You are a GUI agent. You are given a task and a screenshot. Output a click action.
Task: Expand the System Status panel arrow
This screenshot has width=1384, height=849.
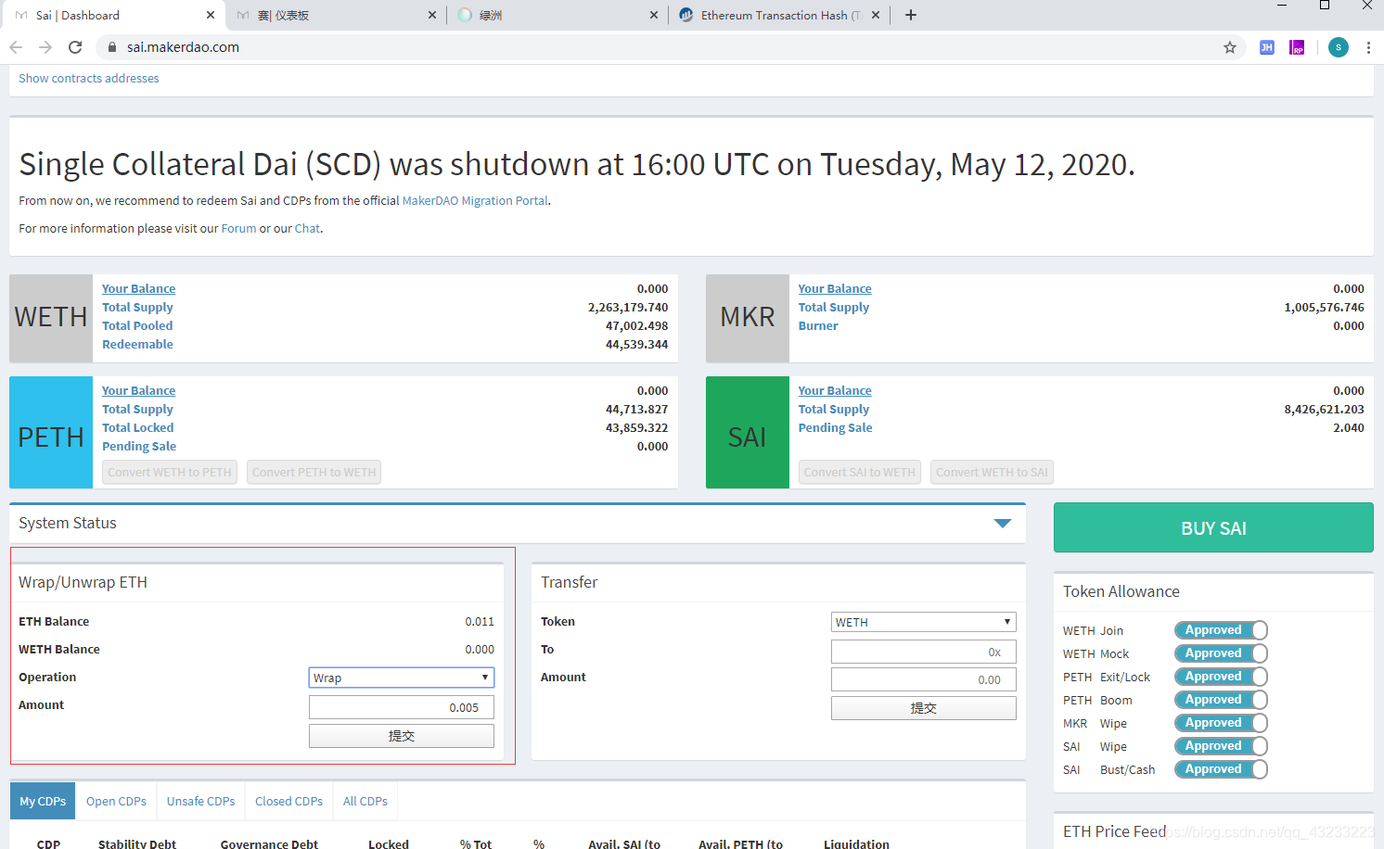point(1003,524)
